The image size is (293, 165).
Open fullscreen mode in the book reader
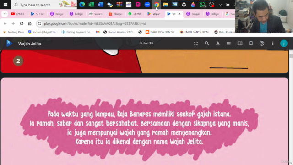pyautogui.click(x=196, y=44)
